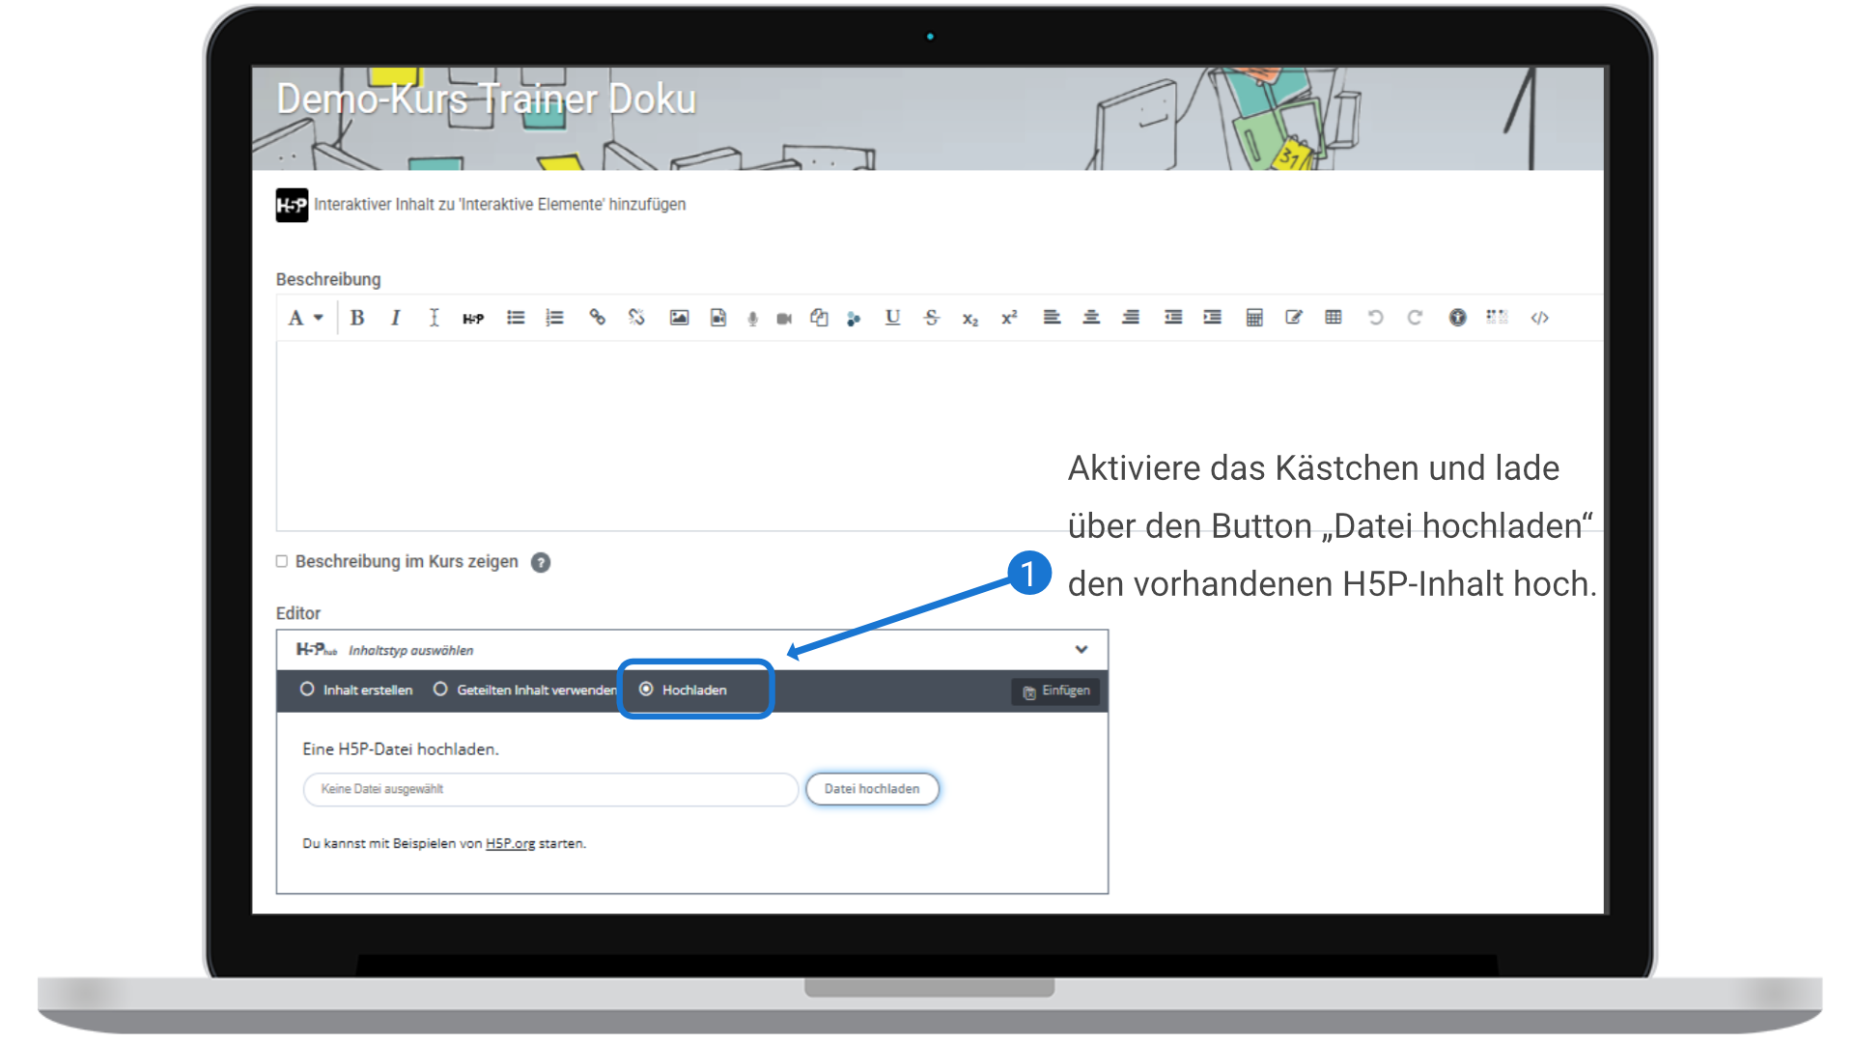Click the undo icon in the toolbar

pyautogui.click(x=1375, y=318)
